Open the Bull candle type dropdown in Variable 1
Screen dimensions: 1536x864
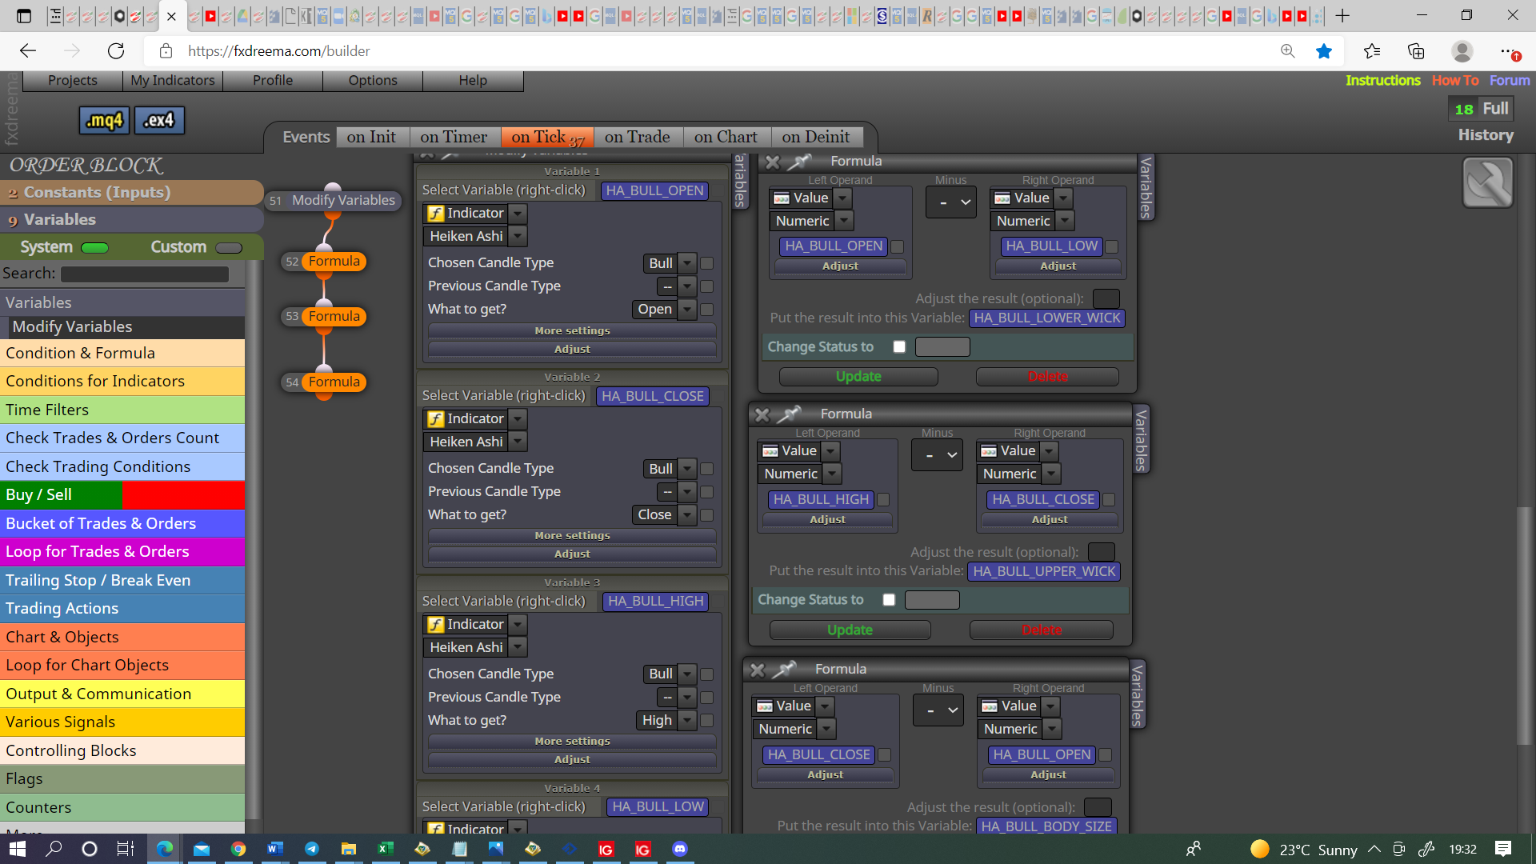(687, 263)
